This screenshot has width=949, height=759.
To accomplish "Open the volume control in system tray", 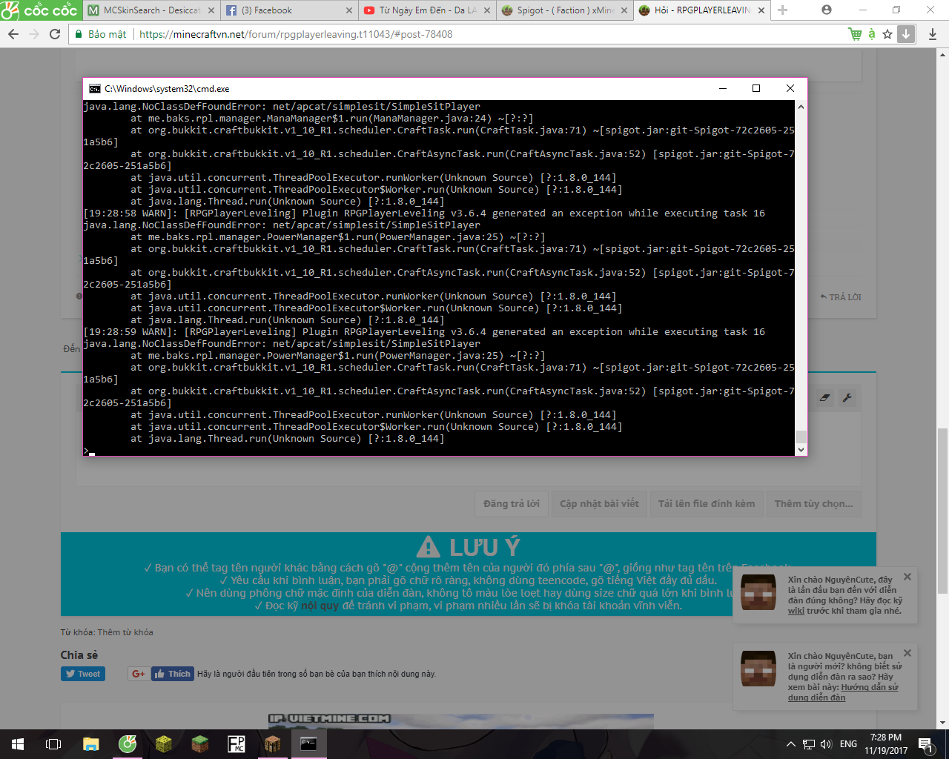I will [x=826, y=744].
